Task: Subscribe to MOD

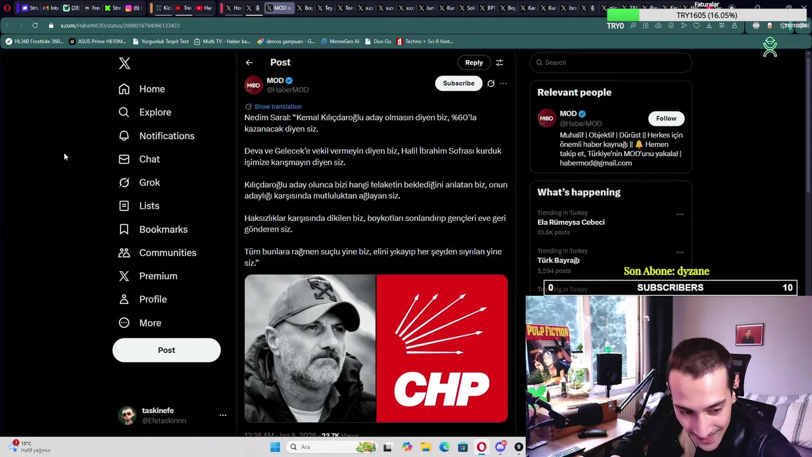Action: (459, 83)
